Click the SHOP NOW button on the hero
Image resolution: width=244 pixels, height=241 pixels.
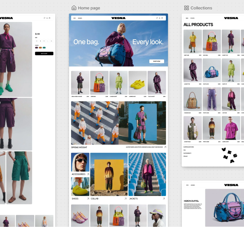[157, 61]
